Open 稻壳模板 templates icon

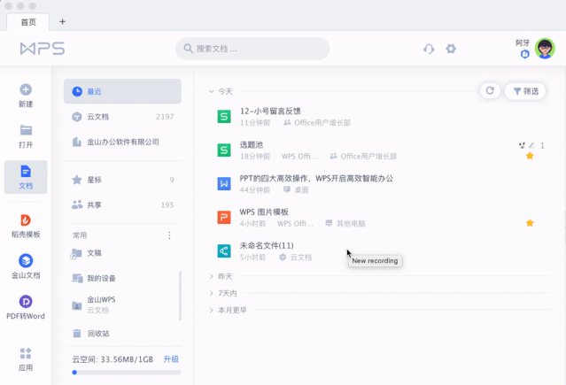[x=26, y=220]
